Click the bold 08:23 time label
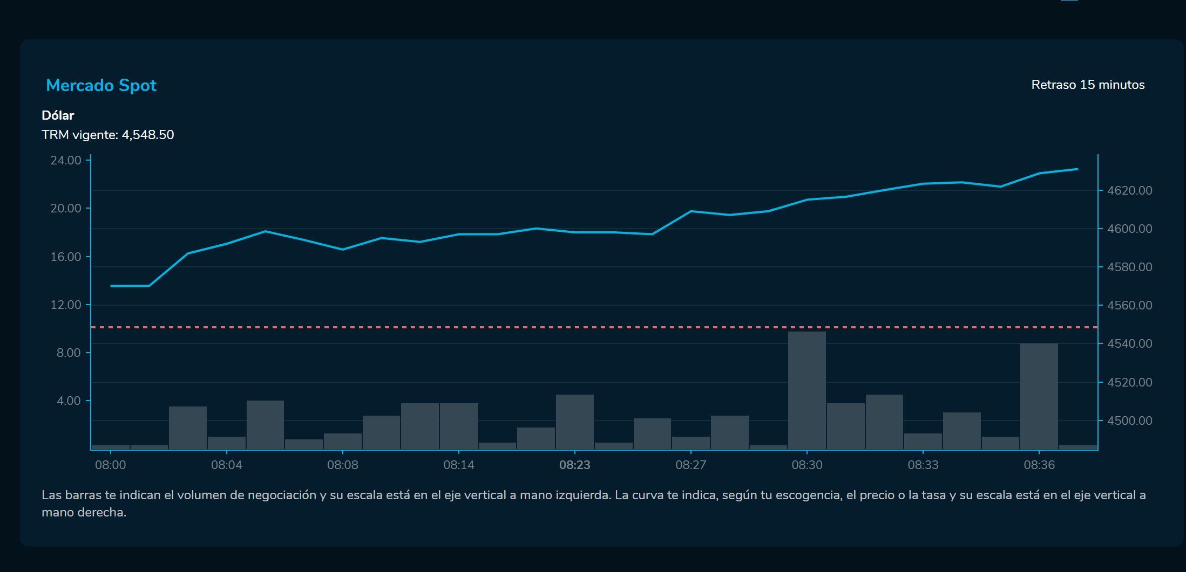Image resolution: width=1186 pixels, height=572 pixels. 574,465
